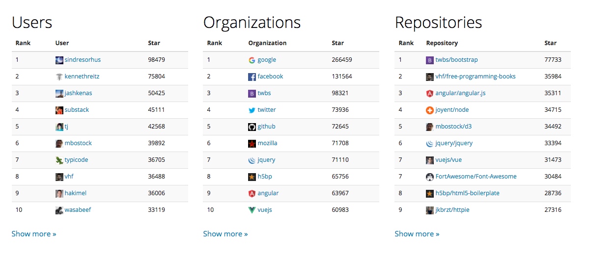The image size is (590, 258).
Task: Open wasabeef user profile link
Action: tap(78, 210)
